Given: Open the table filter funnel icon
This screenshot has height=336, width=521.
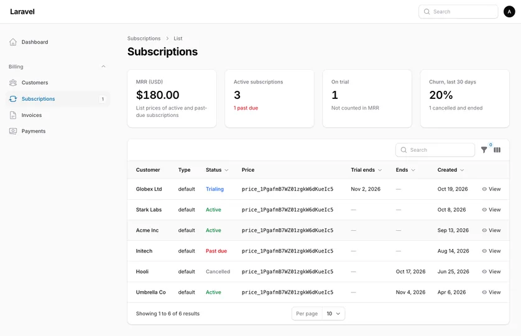Looking at the screenshot, I should point(484,150).
